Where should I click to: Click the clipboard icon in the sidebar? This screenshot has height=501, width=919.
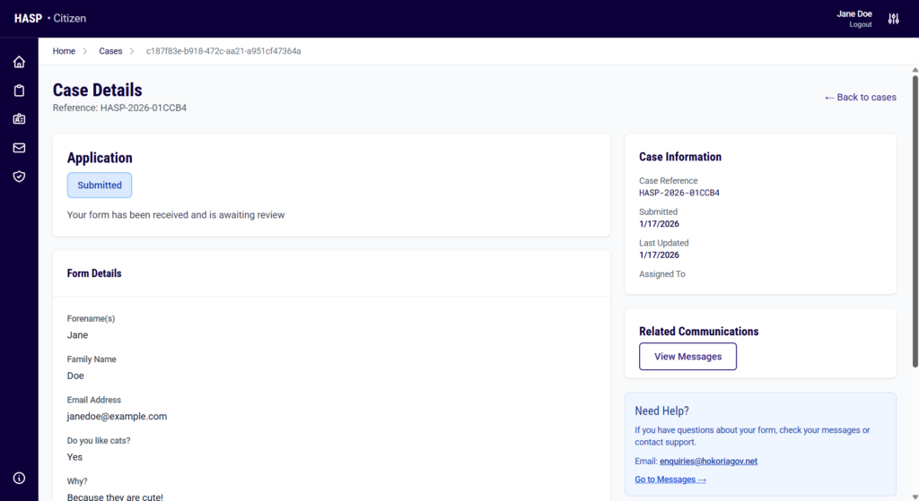coord(19,91)
